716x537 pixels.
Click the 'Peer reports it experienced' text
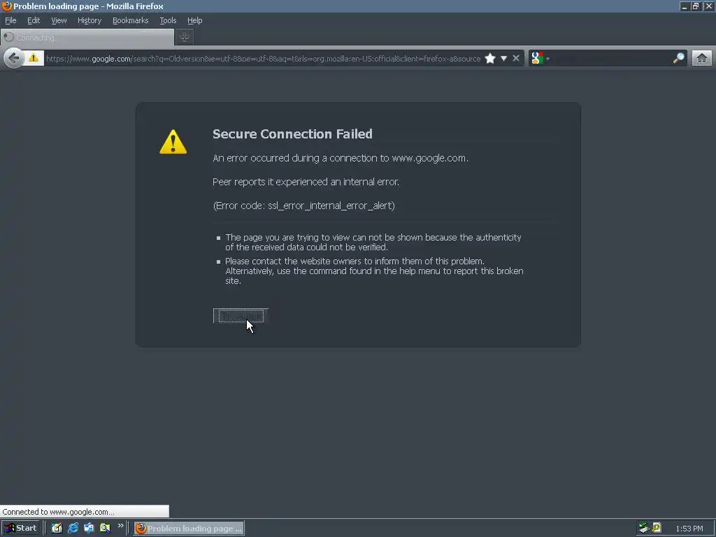[x=306, y=182]
